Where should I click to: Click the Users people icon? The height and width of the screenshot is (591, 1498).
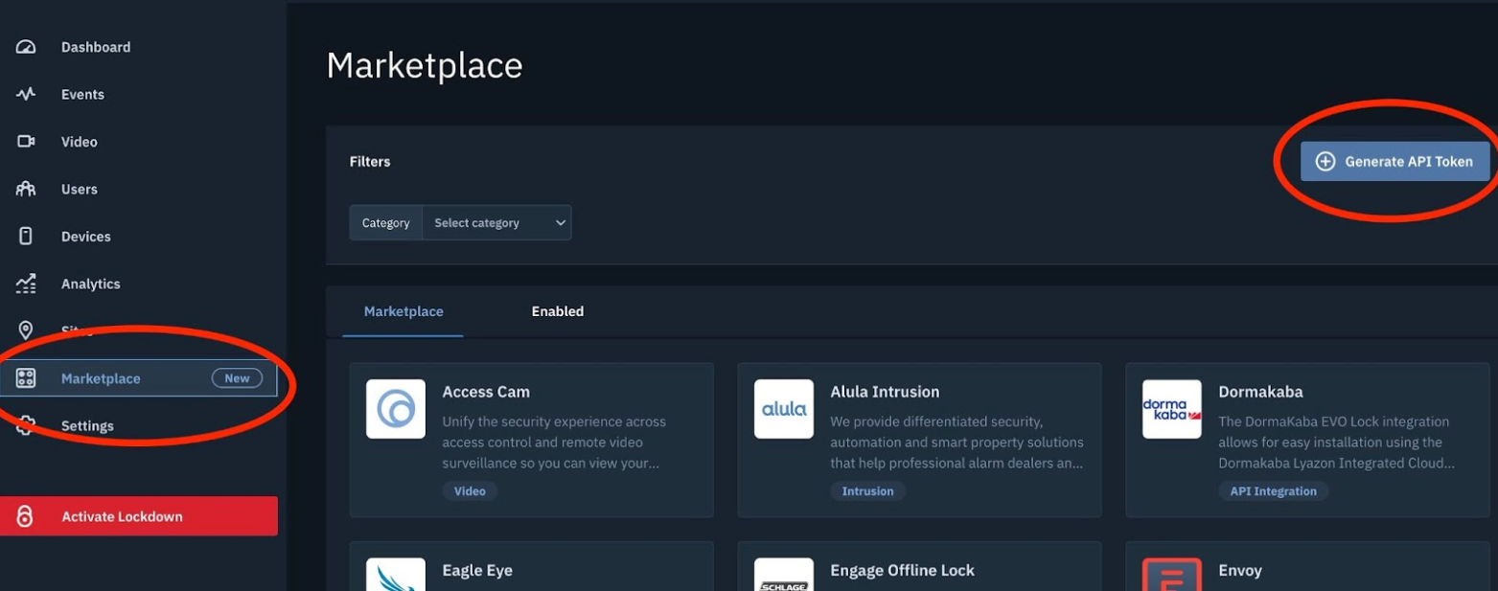(x=26, y=189)
